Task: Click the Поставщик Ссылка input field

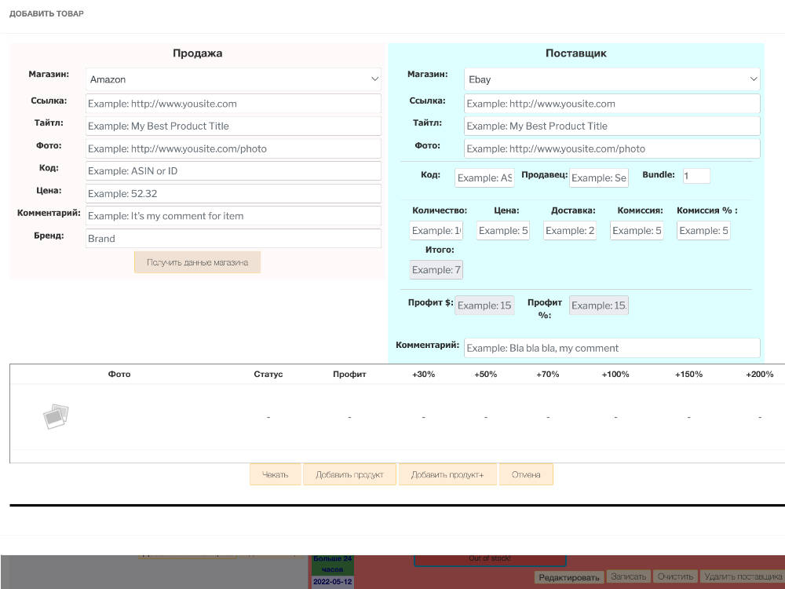Action: (612, 104)
